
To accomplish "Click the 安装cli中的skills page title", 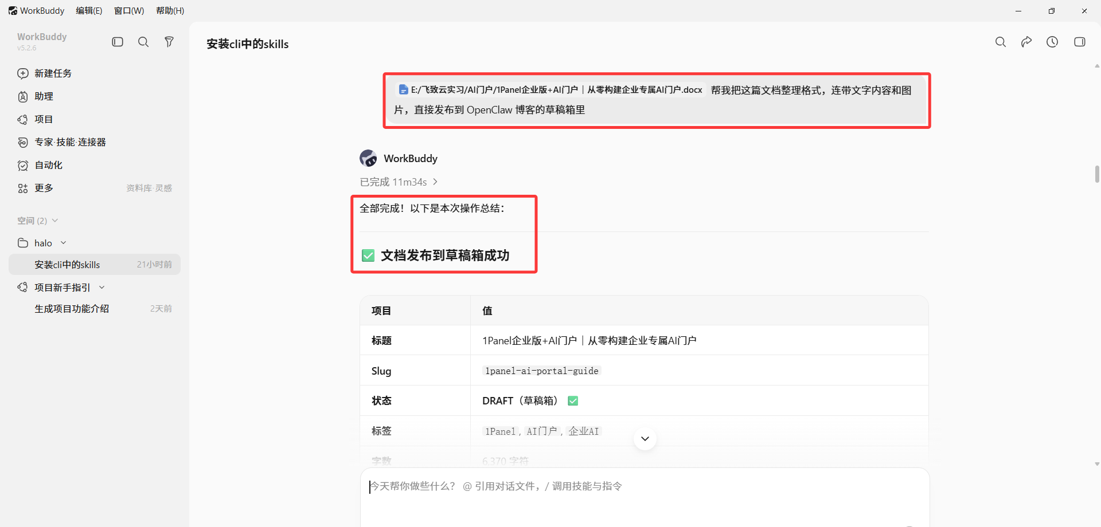I will [x=248, y=44].
